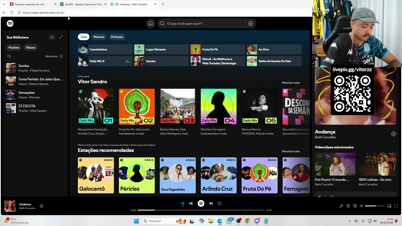The width and height of the screenshot is (402, 226).
Task: Select the Músicas filter chip
Action: 99,37
